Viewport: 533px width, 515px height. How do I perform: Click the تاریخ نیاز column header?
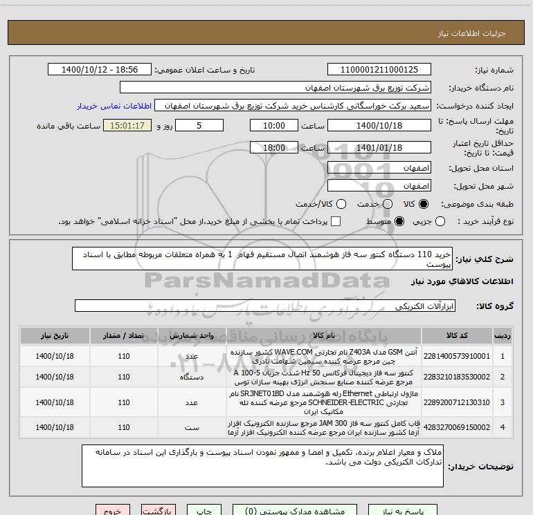(55, 335)
